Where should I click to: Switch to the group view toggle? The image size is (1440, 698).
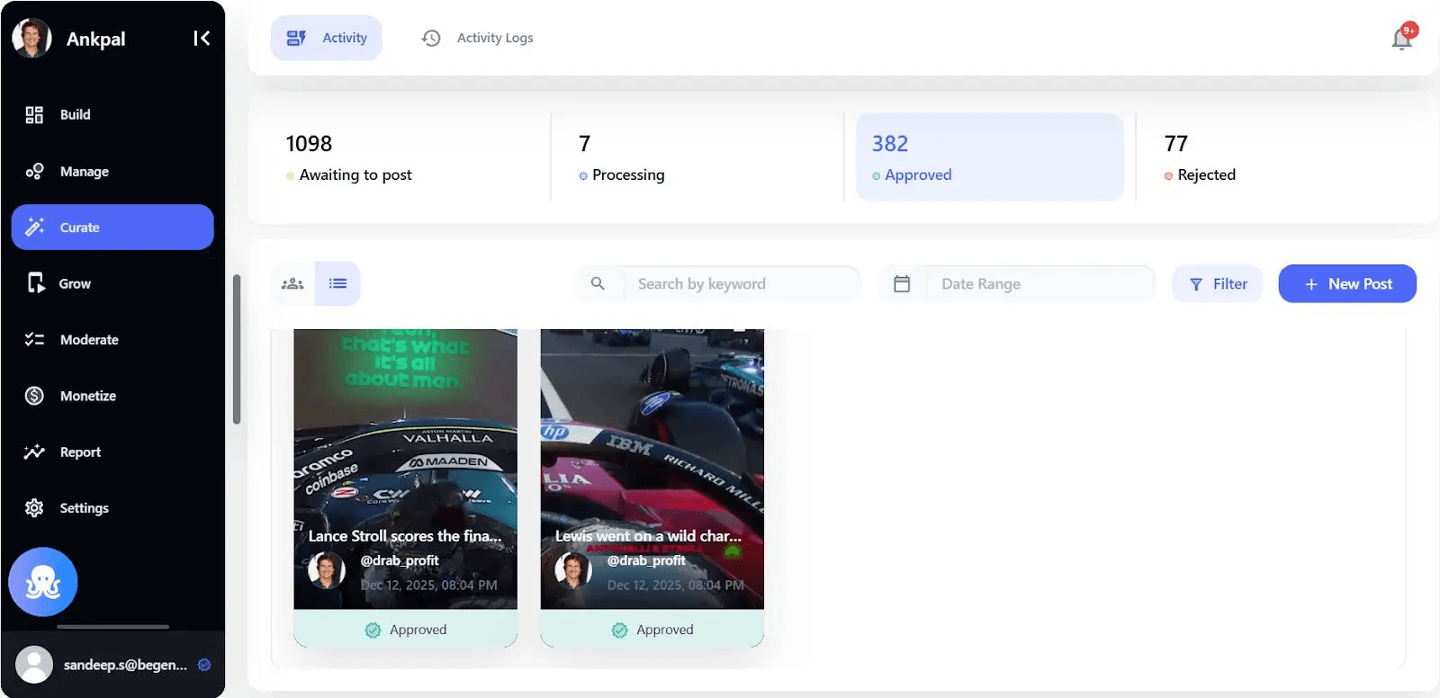click(x=292, y=284)
